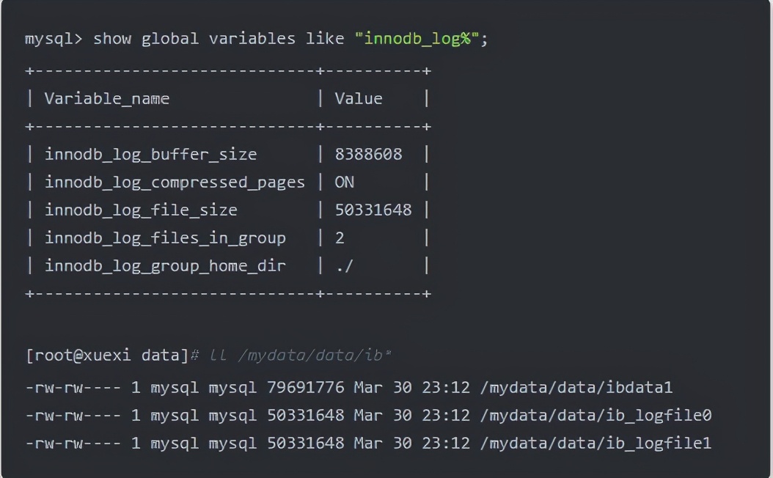The height and width of the screenshot is (478, 773).
Task: Select the Value column header
Action: click(359, 98)
